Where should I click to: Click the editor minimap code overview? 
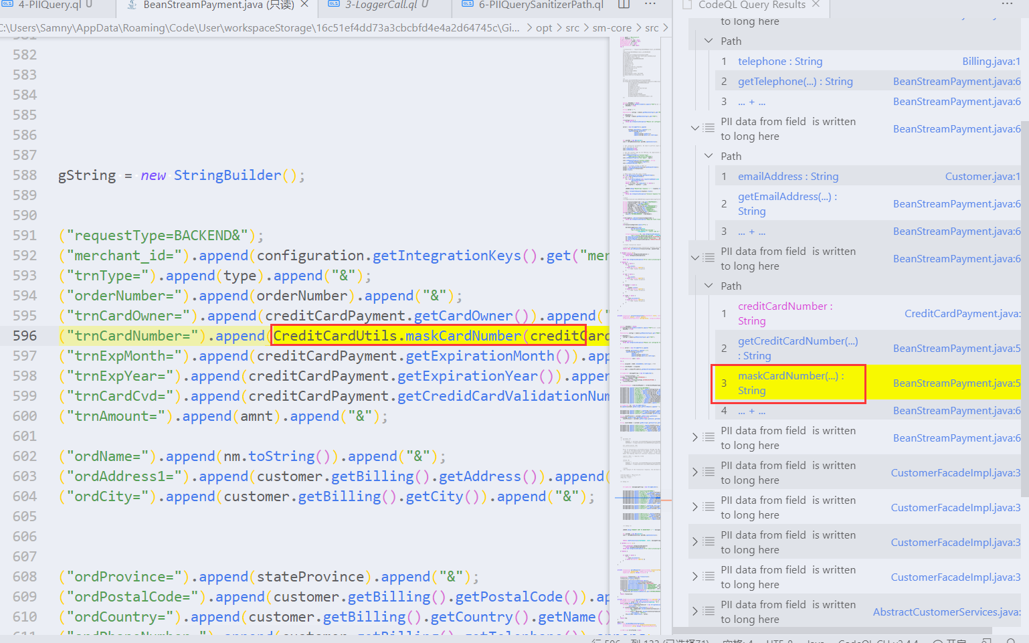coord(639,335)
